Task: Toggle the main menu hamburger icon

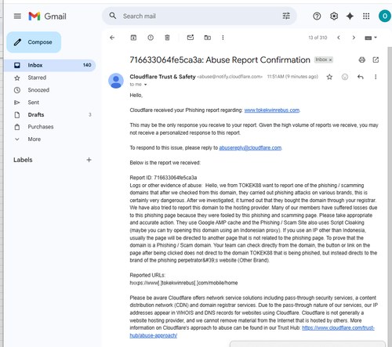Action: pos(17,16)
